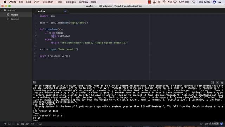This screenshot has width=225, height=127.
Task: Open the File menu
Action: (x=21, y=2)
